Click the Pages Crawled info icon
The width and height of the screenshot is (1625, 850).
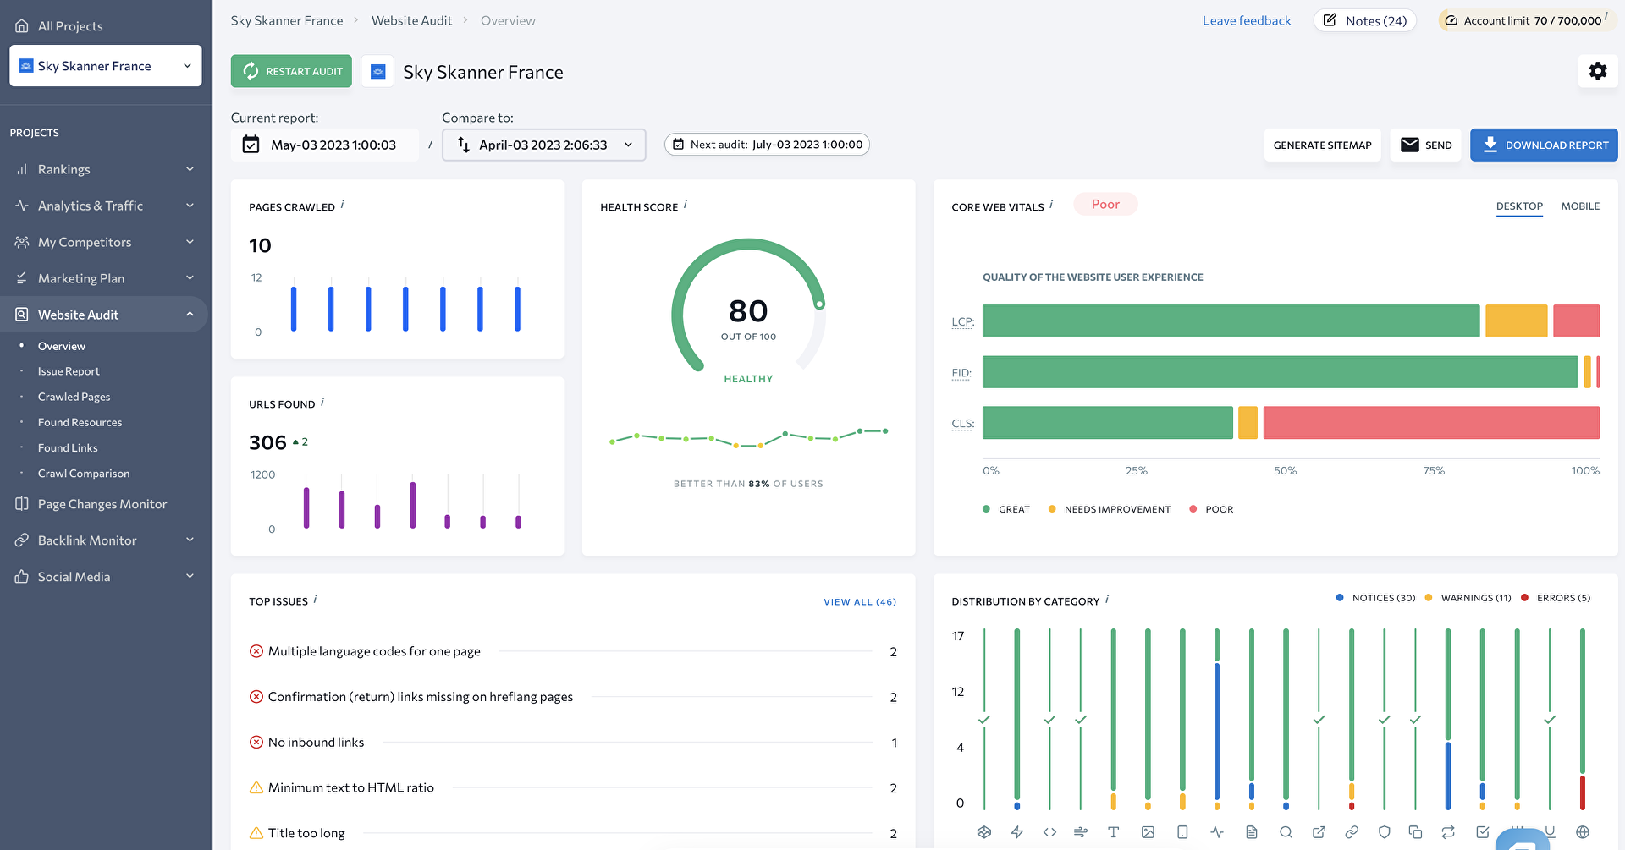point(343,205)
